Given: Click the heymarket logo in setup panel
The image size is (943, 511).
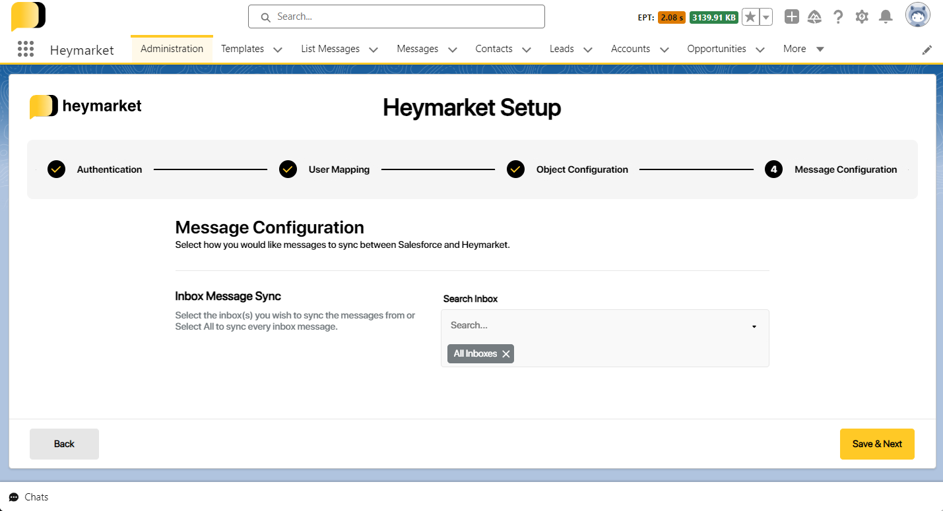Looking at the screenshot, I should (86, 106).
